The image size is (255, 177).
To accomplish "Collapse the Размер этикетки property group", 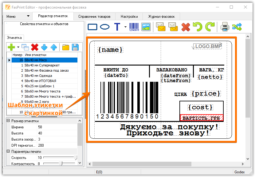I will (x=8, y=121).
